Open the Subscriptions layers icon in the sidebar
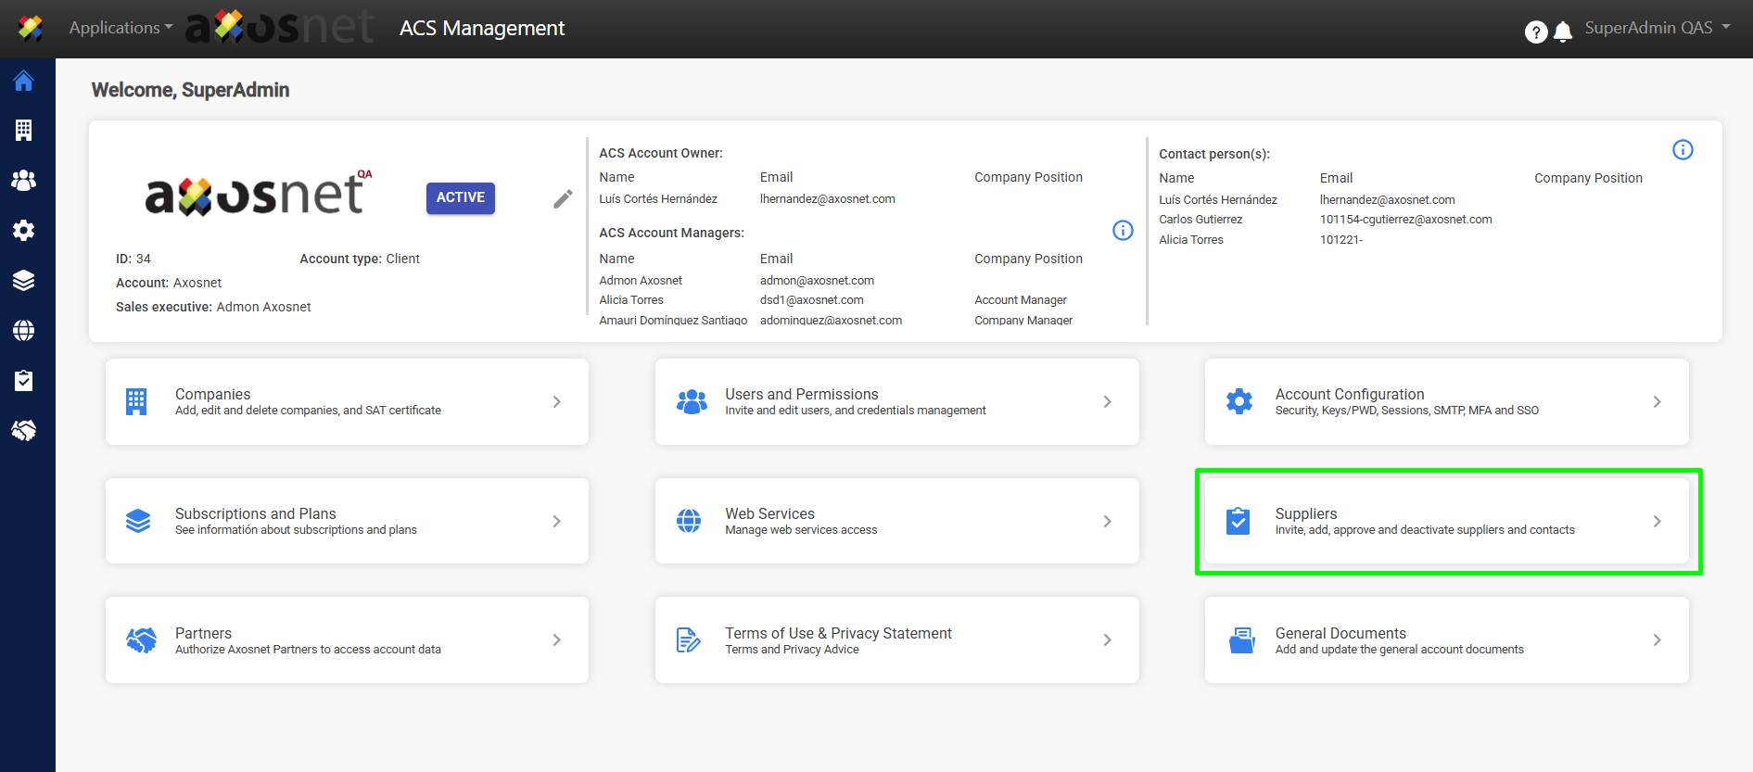 tap(24, 281)
